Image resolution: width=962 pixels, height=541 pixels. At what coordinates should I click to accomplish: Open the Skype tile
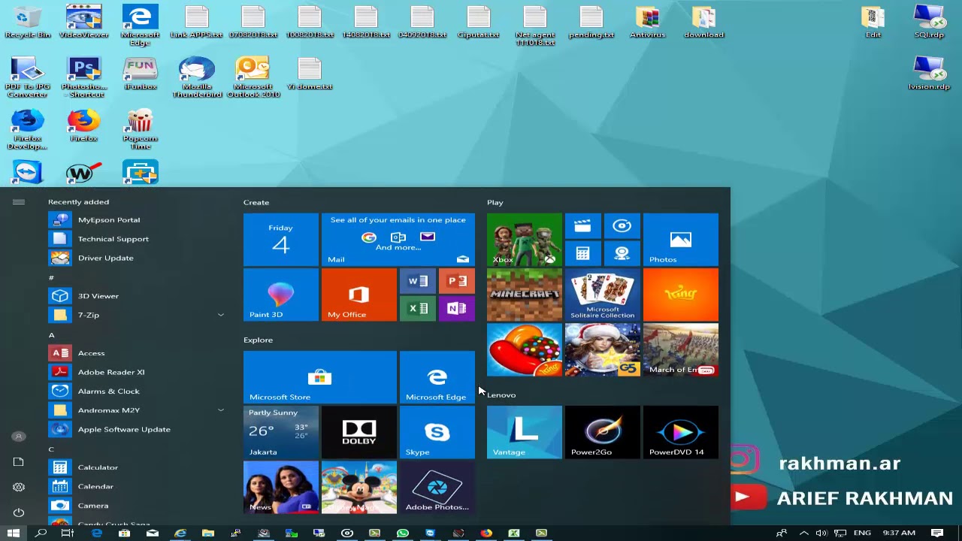tap(437, 432)
